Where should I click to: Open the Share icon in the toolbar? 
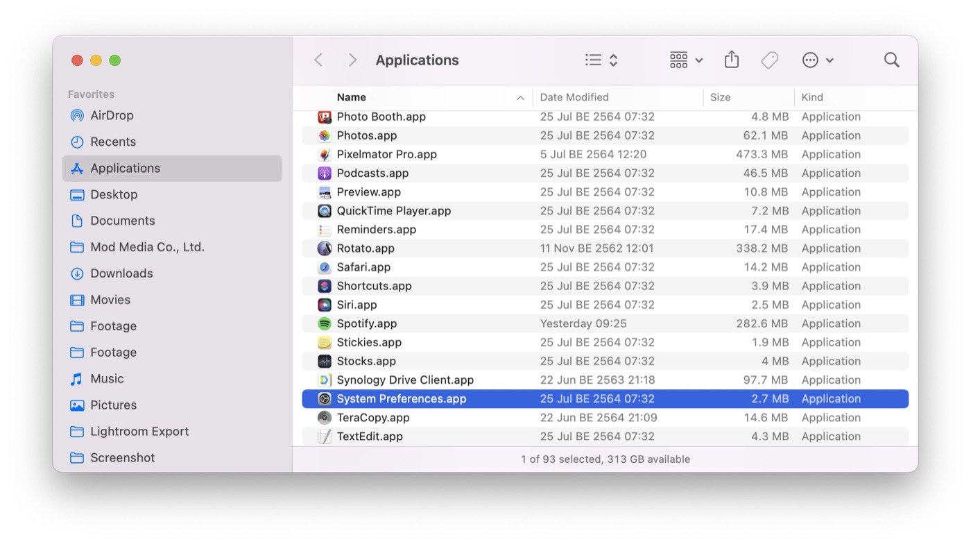click(x=731, y=60)
